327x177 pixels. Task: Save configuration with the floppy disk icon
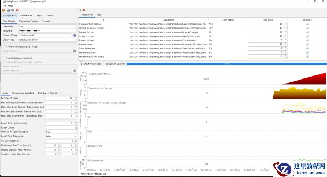coord(8,10)
